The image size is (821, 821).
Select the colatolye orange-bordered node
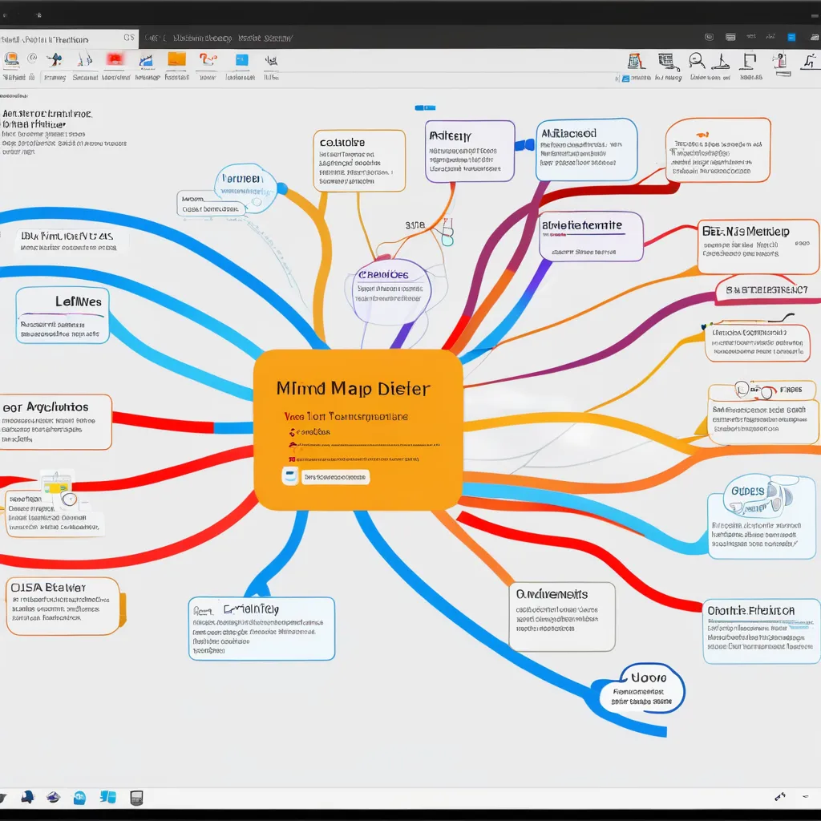(359, 160)
